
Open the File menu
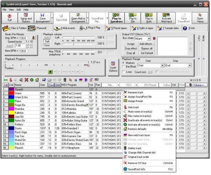pyautogui.click(x=4, y=10)
